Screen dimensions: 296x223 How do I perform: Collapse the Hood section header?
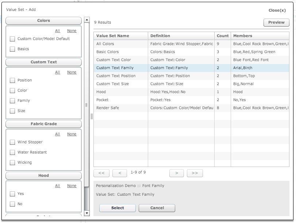43,175
